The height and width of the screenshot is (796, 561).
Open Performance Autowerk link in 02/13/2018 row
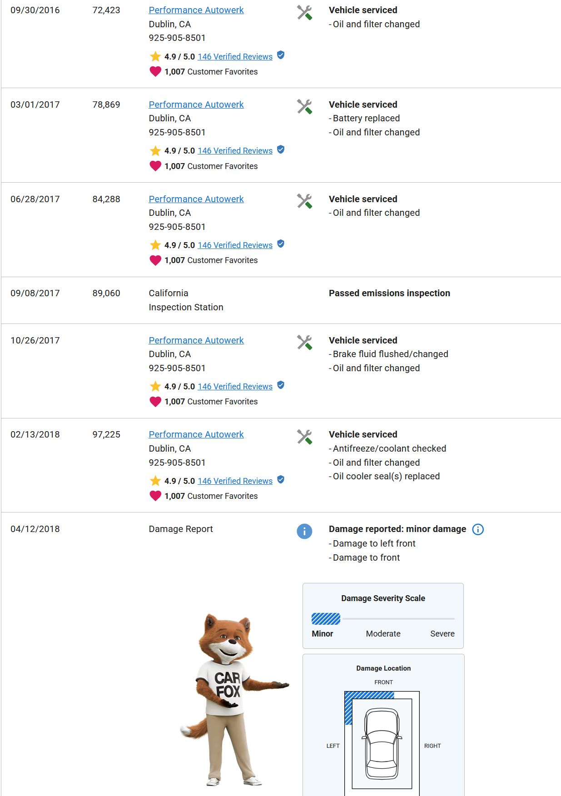tap(196, 434)
